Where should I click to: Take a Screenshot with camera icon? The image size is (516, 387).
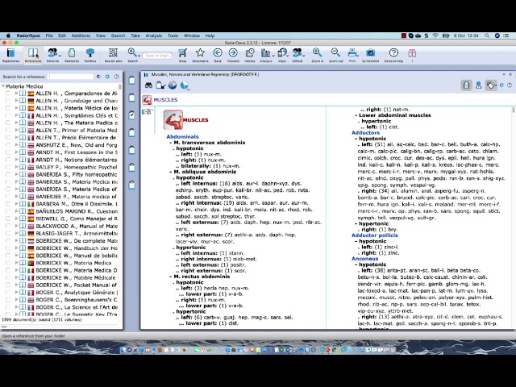point(371,55)
